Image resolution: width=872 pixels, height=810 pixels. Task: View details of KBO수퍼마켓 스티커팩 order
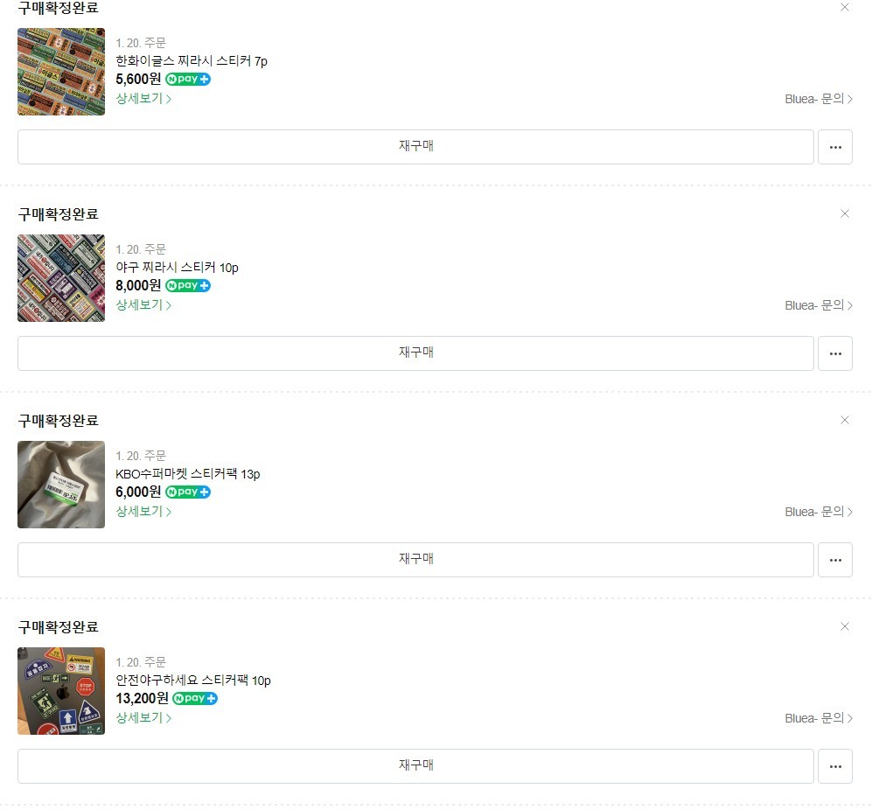coord(143,511)
